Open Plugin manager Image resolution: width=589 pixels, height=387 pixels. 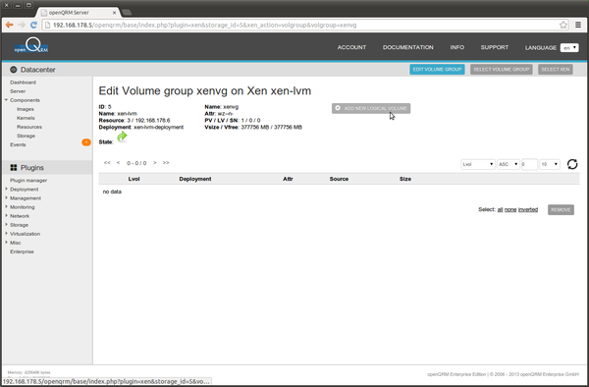pyautogui.click(x=28, y=181)
